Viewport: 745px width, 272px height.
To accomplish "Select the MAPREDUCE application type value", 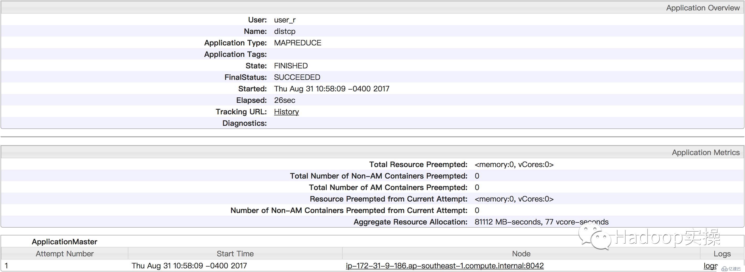I will tap(298, 43).
